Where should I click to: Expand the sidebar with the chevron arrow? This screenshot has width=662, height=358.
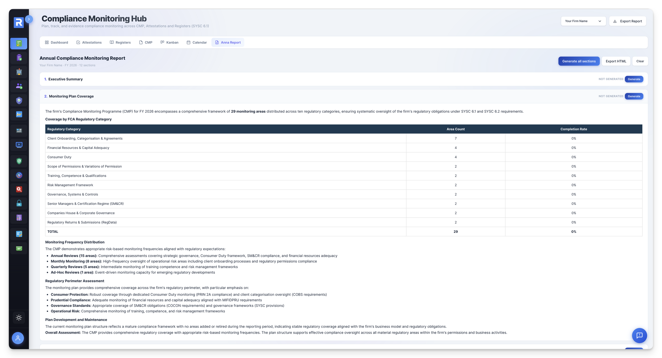coord(29,19)
